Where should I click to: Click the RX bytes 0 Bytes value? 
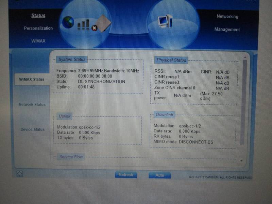point(186,137)
